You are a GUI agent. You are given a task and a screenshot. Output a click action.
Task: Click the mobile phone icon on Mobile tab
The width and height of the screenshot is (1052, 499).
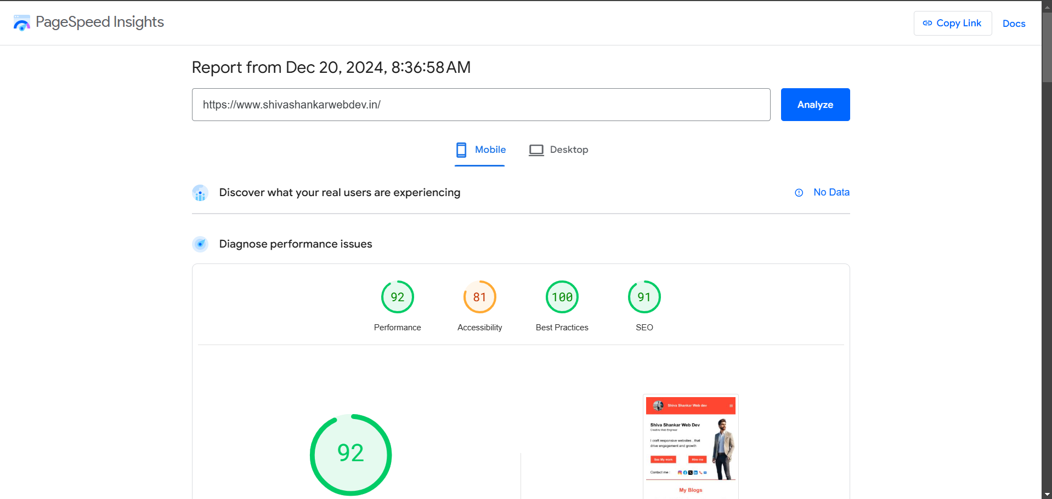click(x=461, y=150)
